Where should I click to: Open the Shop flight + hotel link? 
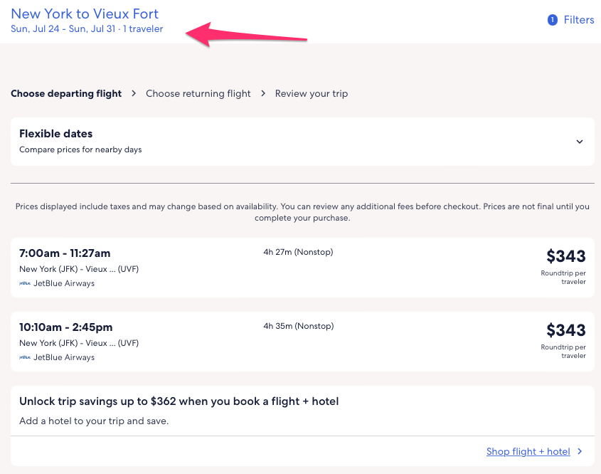pos(528,451)
